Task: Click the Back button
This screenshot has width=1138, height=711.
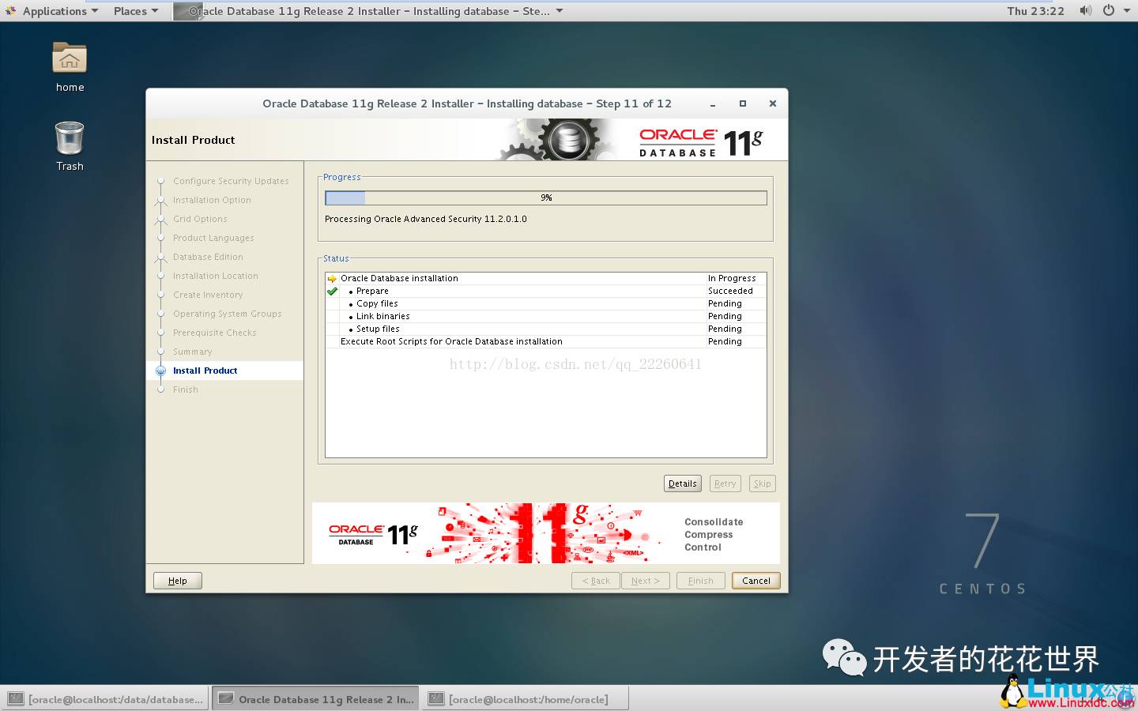Action: [x=596, y=581]
